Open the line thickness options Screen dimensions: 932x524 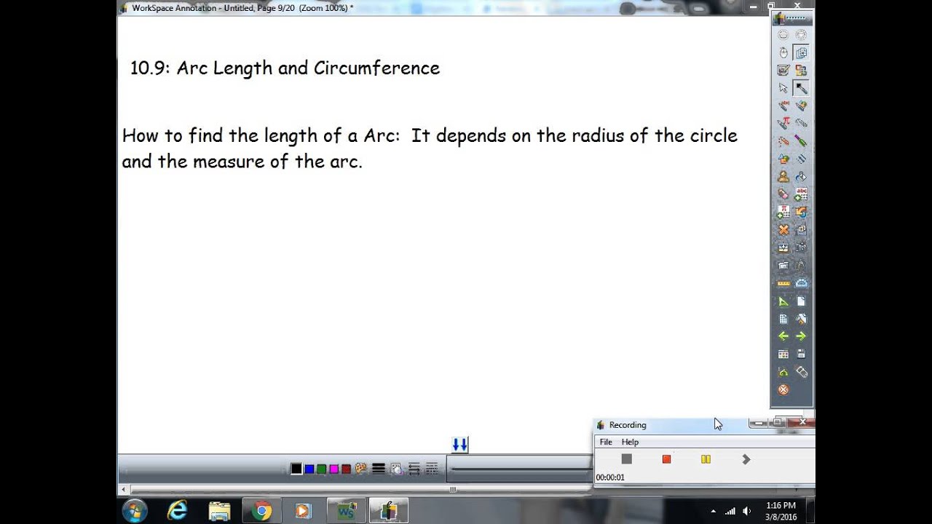pyautogui.click(x=379, y=469)
